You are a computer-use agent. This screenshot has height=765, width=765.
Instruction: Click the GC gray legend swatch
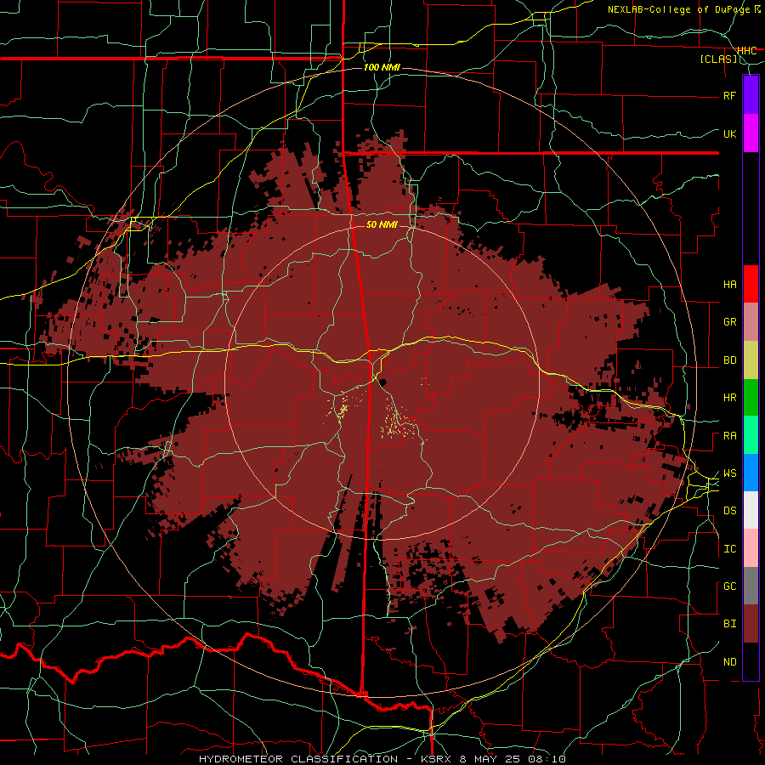pyautogui.click(x=751, y=586)
